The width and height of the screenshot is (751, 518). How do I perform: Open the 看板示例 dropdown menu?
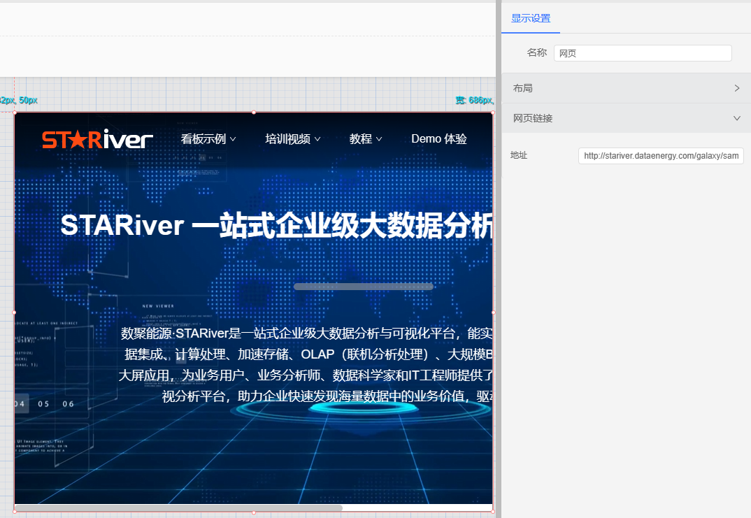208,139
